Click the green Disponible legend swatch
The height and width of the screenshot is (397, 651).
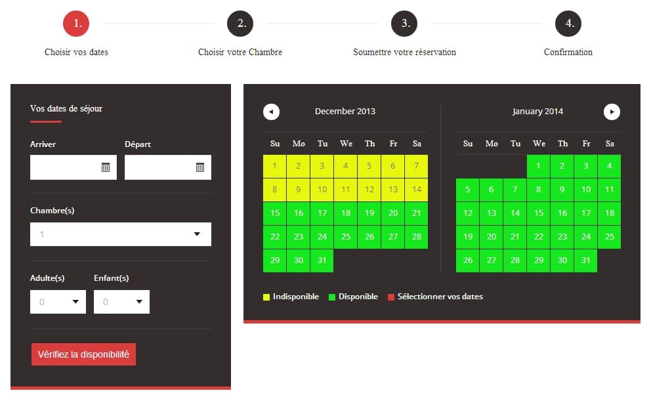pos(332,297)
